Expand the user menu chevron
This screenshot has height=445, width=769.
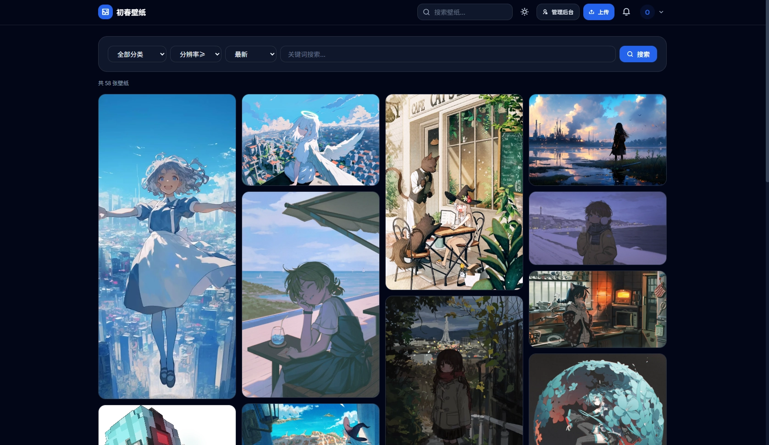(661, 12)
